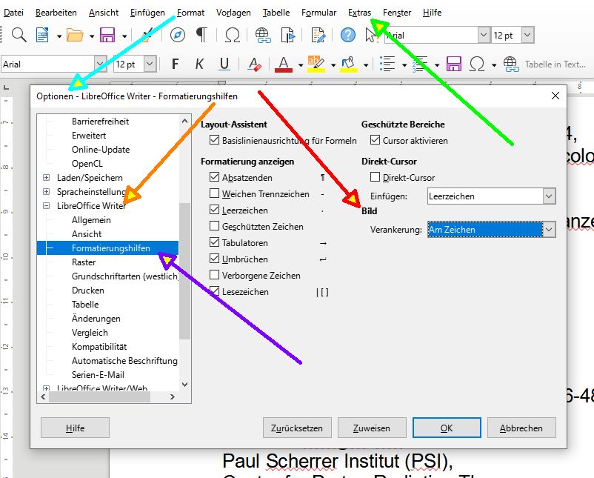Image resolution: width=594 pixels, height=478 pixels.
Task: Open the Find magnifier icon
Action: [x=19, y=35]
